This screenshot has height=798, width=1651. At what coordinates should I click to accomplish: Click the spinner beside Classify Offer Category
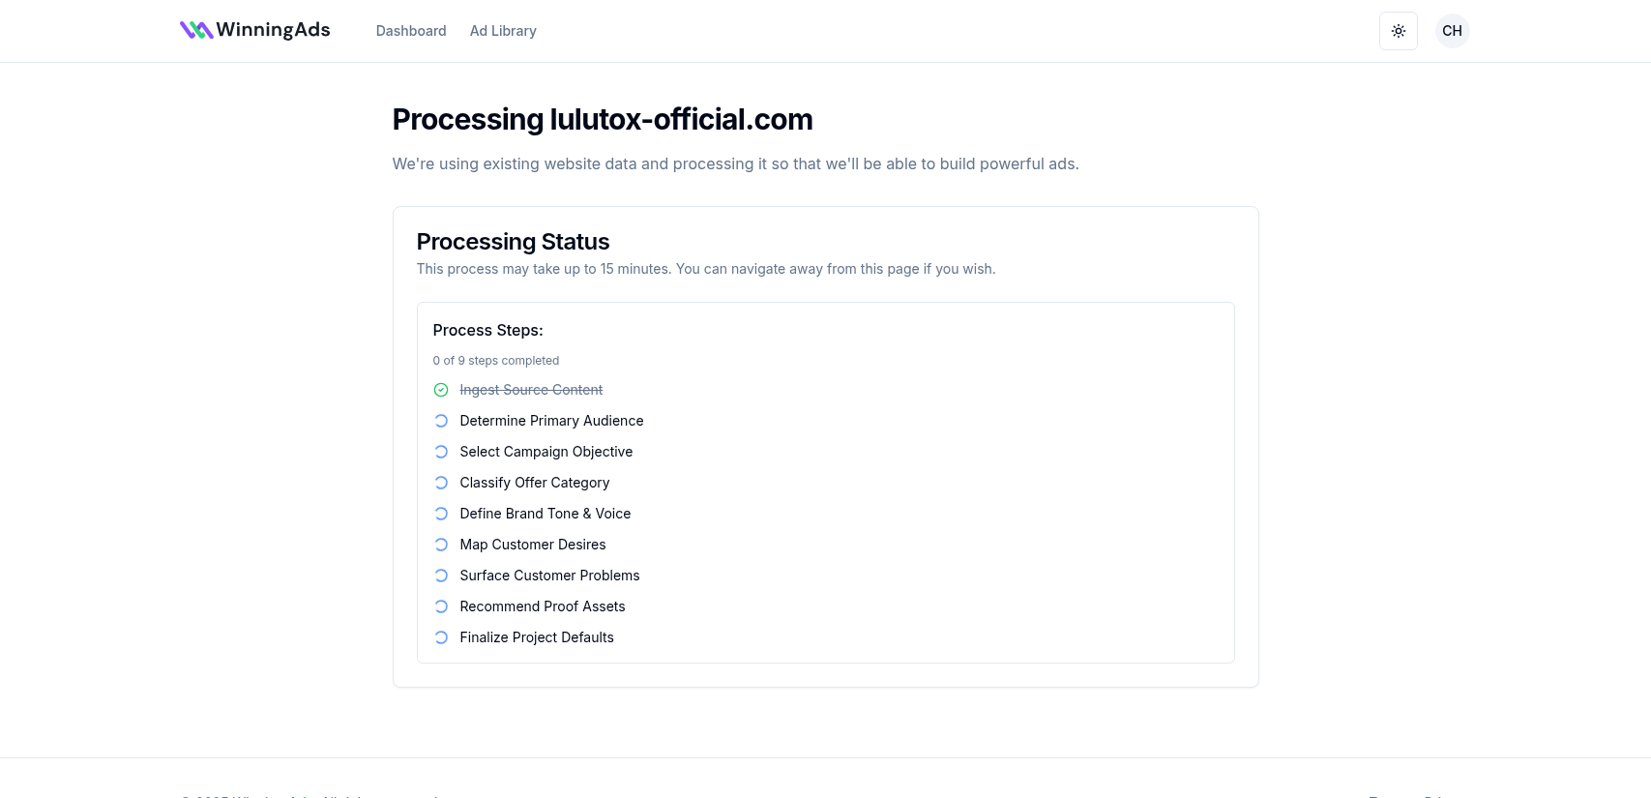pos(441,483)
